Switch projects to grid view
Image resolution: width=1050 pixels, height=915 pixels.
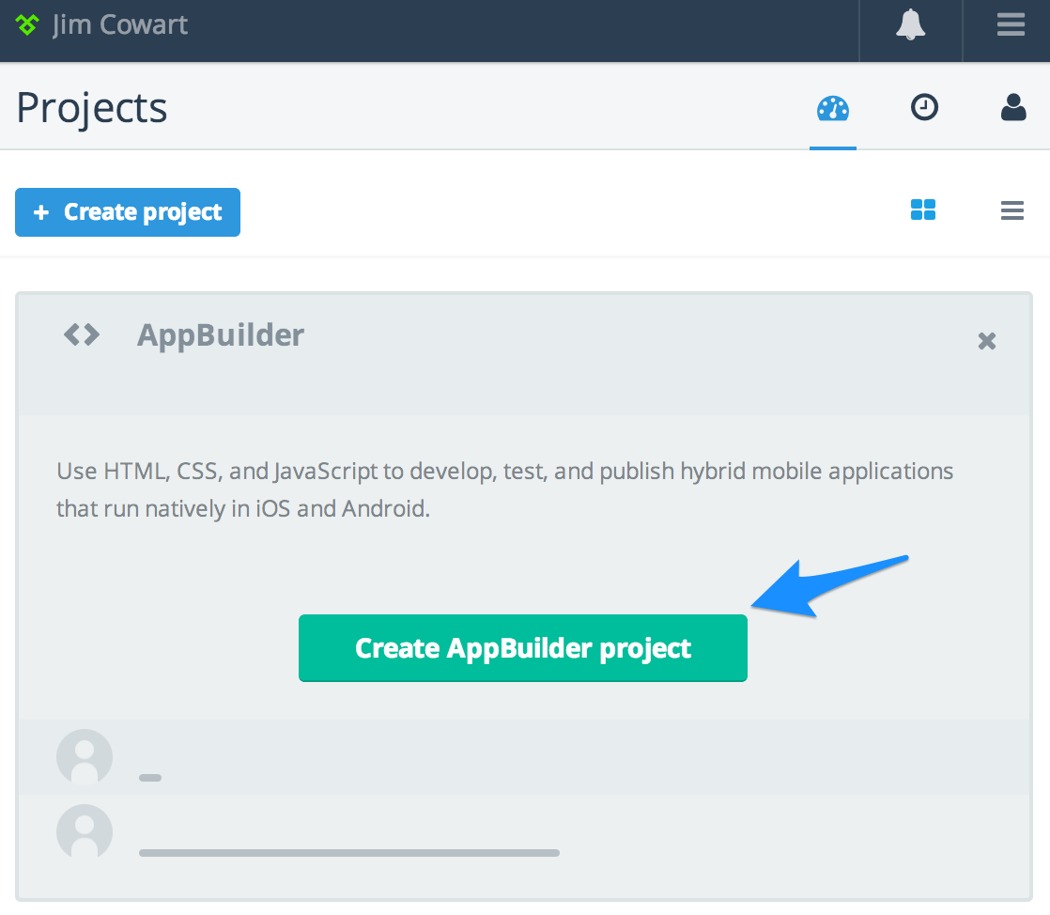point(923,210)
